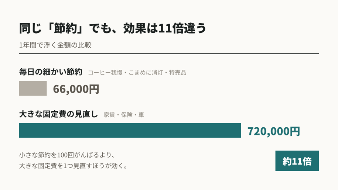Click the heading 大きな固定費の見直し
338x190 pixels.
point(58,114)
